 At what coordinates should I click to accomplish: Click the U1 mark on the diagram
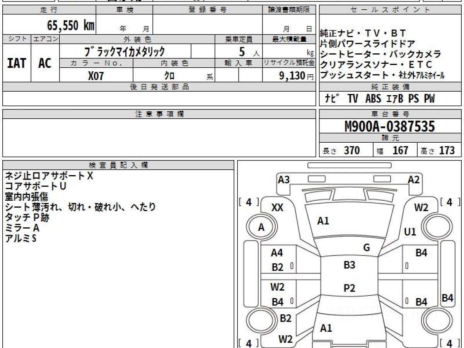(410, 232)
